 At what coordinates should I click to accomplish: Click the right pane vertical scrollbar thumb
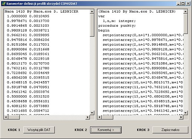[x=185, y=24]
